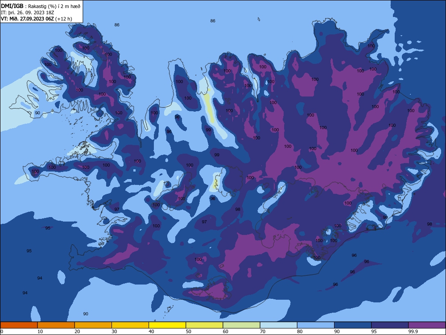Image resolution: width=446 pixels, height=335 pixels.
Task: Click the legend tick label "80"
Action: tap(300, 331)
